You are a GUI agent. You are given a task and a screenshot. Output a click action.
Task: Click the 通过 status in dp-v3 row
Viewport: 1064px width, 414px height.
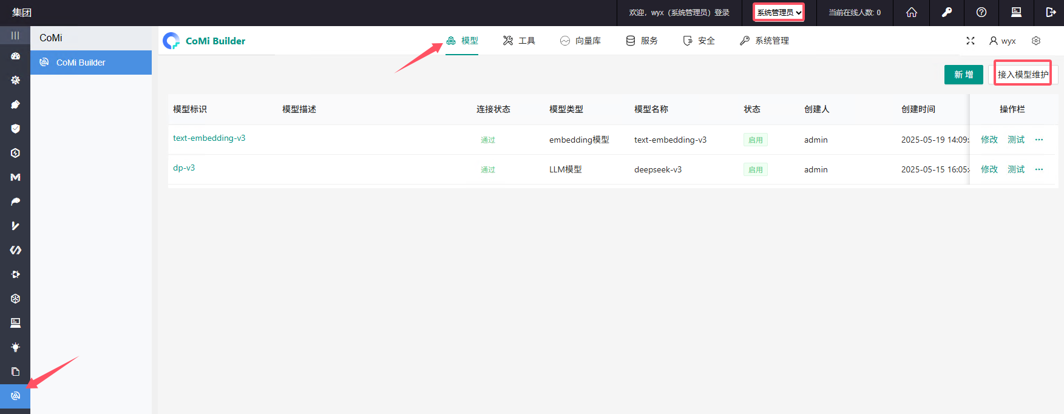click(488, 169)
